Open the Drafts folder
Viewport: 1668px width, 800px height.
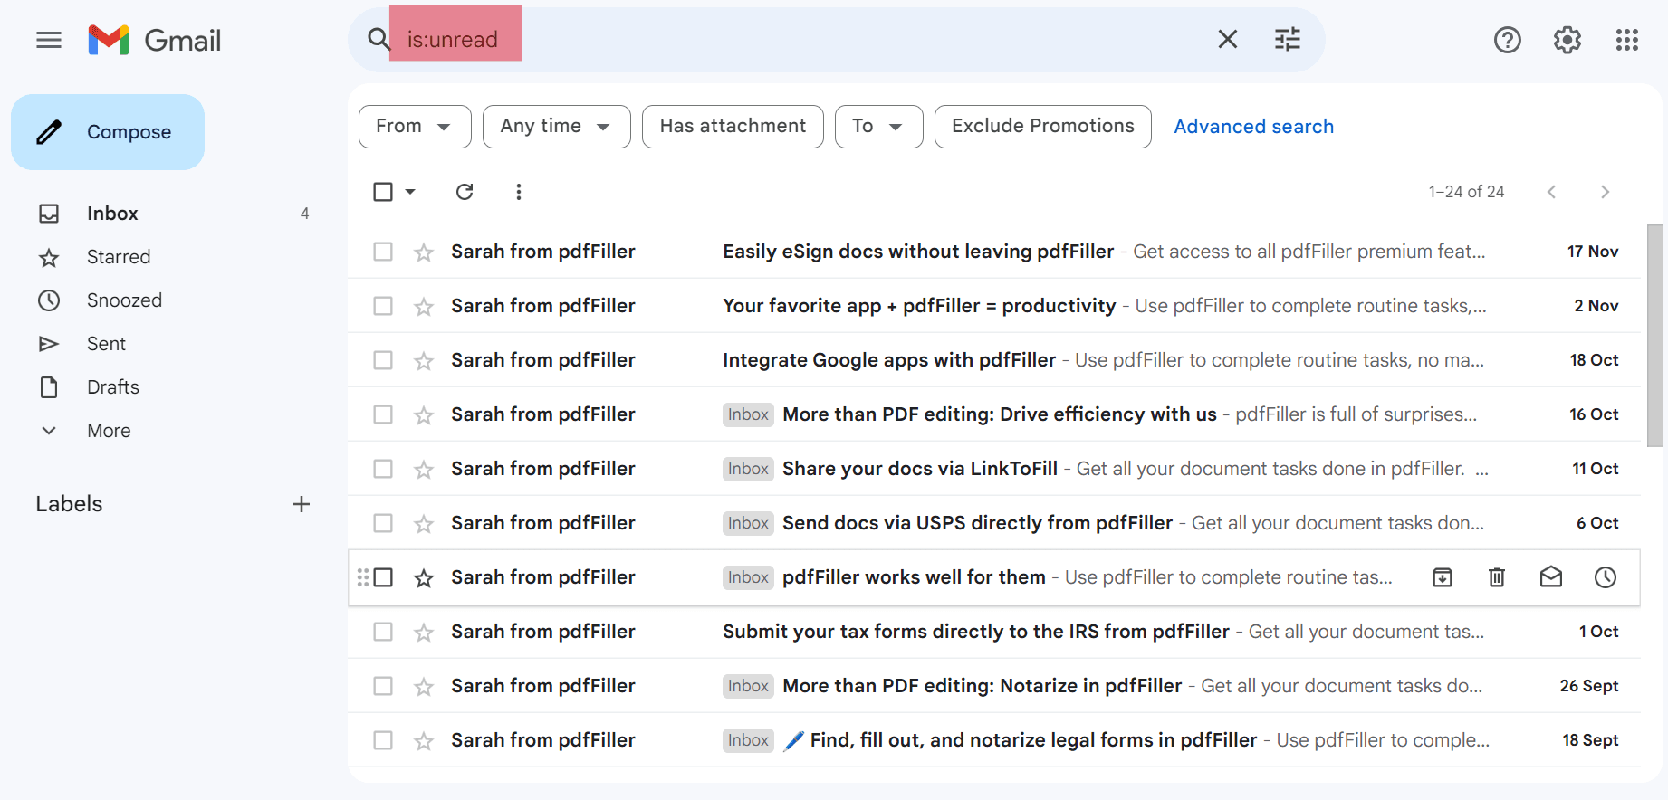(x=113, y=387)
